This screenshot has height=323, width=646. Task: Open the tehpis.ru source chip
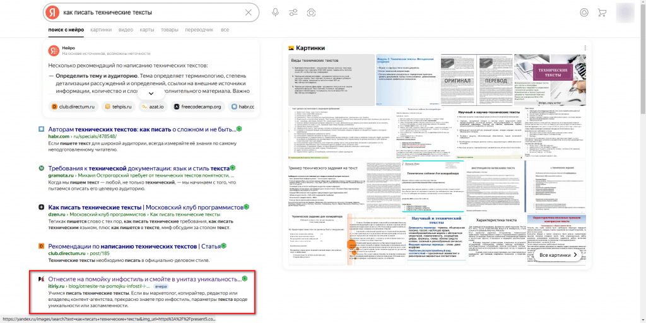pyautogui.click(x=118, y=107)
